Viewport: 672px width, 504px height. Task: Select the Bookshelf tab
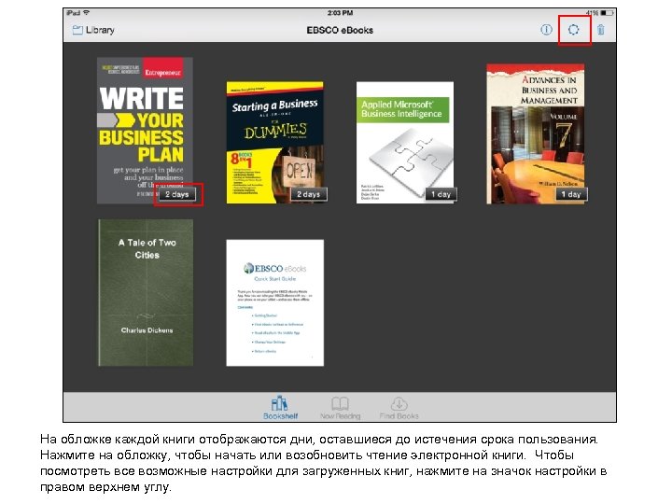280,407
